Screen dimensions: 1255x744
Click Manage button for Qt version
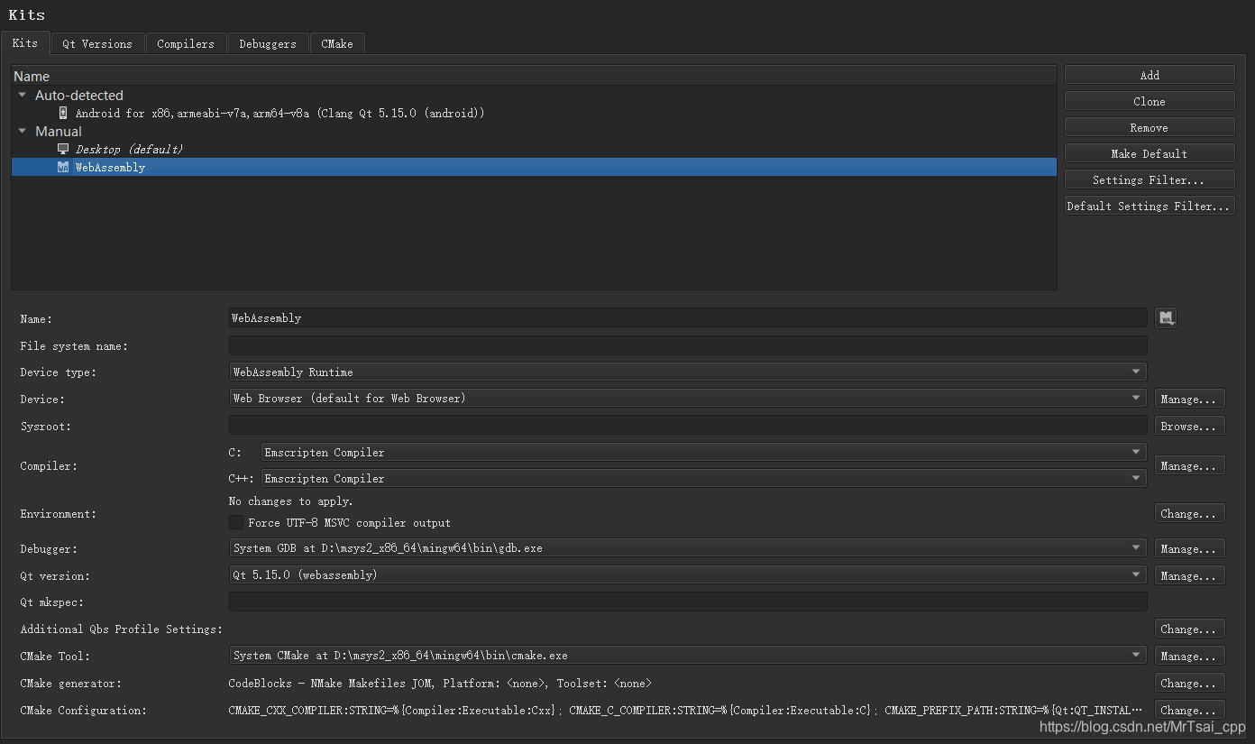pyautogui.click(x=1190, y=575)
